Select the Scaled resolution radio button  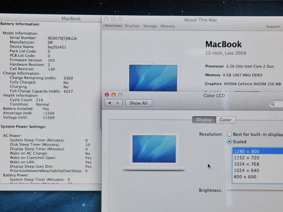point(229,142)
